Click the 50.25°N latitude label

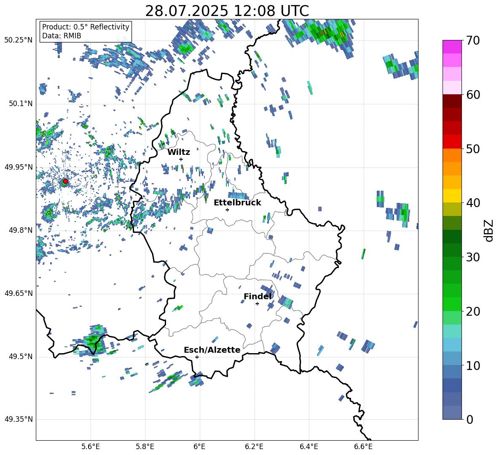[19, 40]
